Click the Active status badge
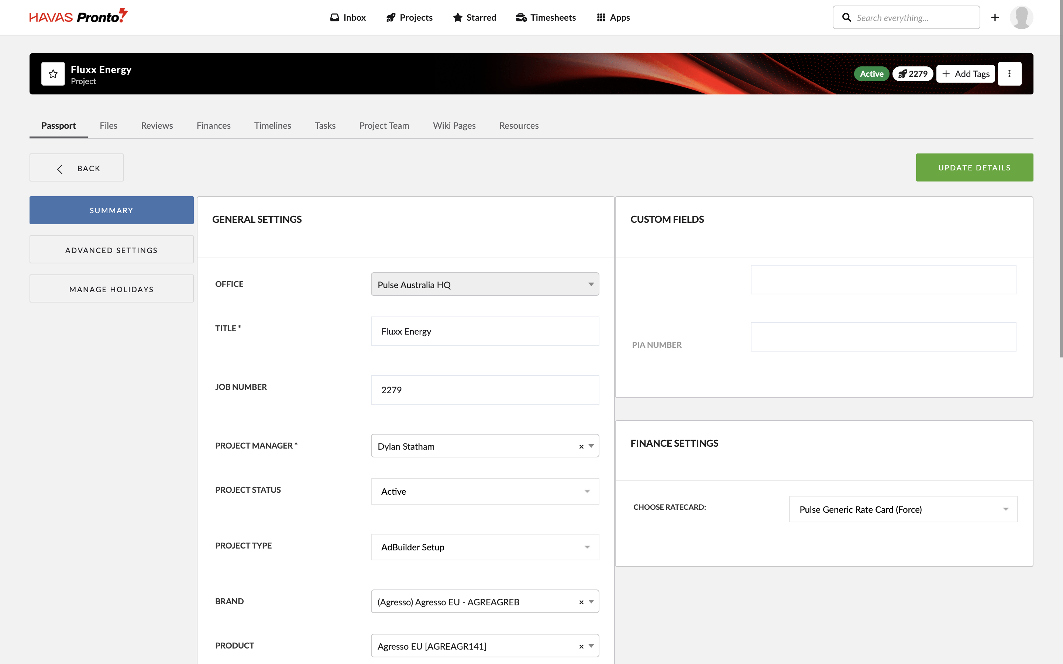The height and width of the screenshot is (664, 1063). pos(871,74)
